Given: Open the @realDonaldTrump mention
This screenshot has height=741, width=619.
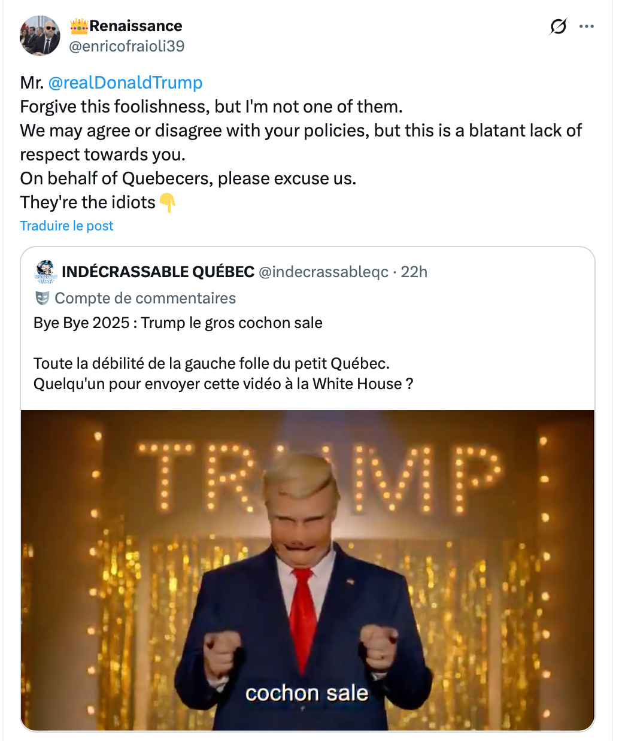Looking at the screenshot, I should point(125,83).
